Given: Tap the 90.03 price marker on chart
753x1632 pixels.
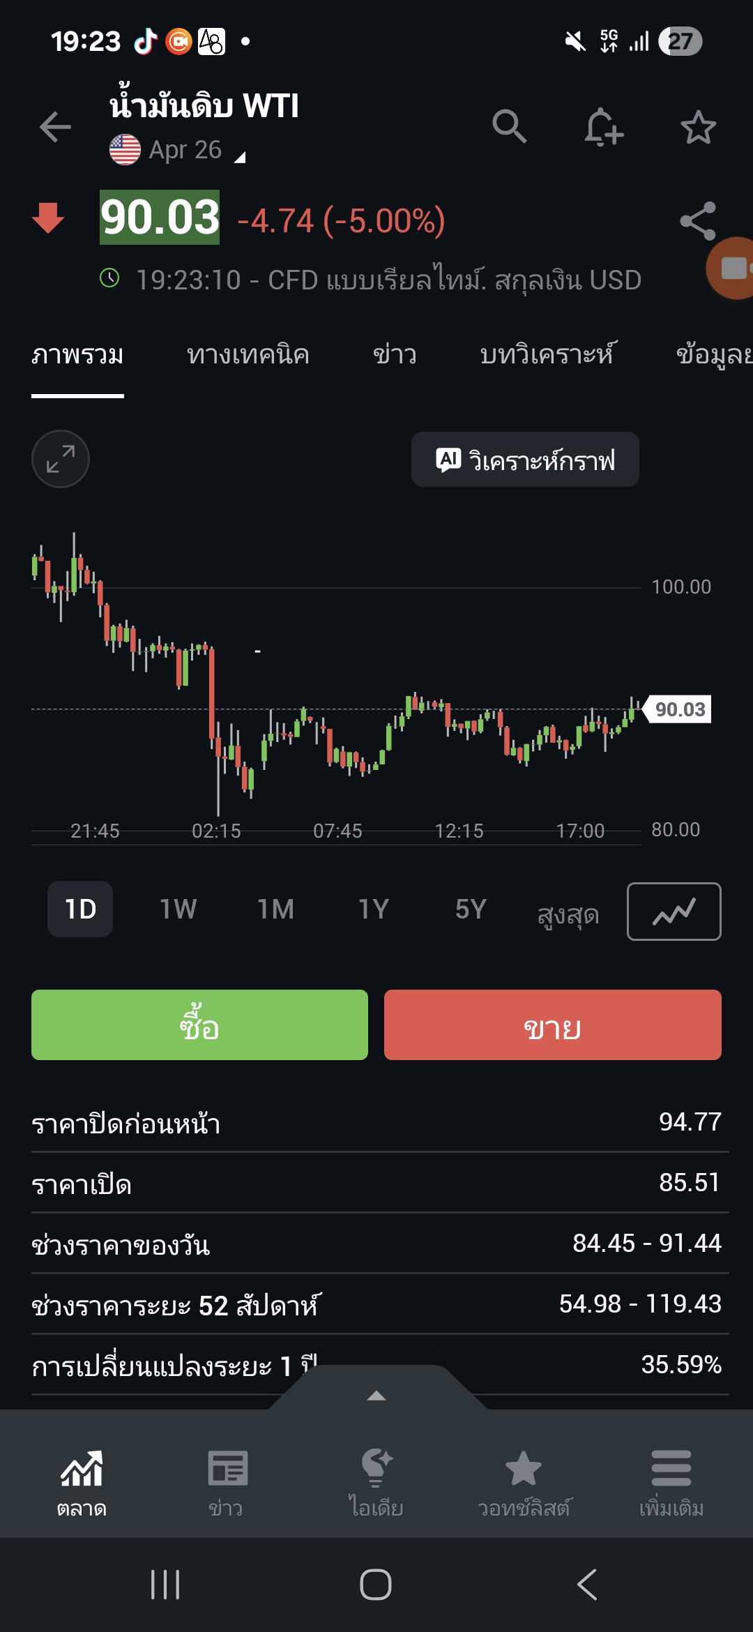Looking at the screenshot, I should (680, 709).
